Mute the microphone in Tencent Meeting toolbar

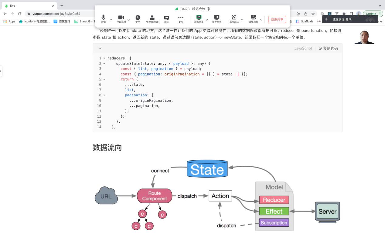(x=104, y=18)
